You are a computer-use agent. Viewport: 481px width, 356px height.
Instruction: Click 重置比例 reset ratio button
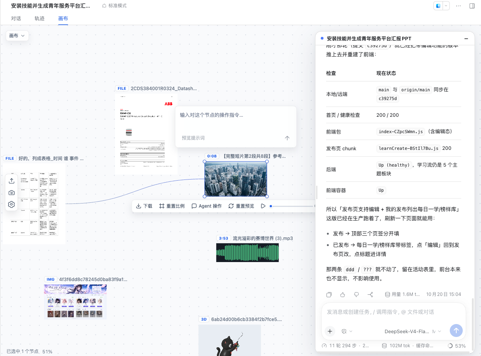[x=172, y=206]
